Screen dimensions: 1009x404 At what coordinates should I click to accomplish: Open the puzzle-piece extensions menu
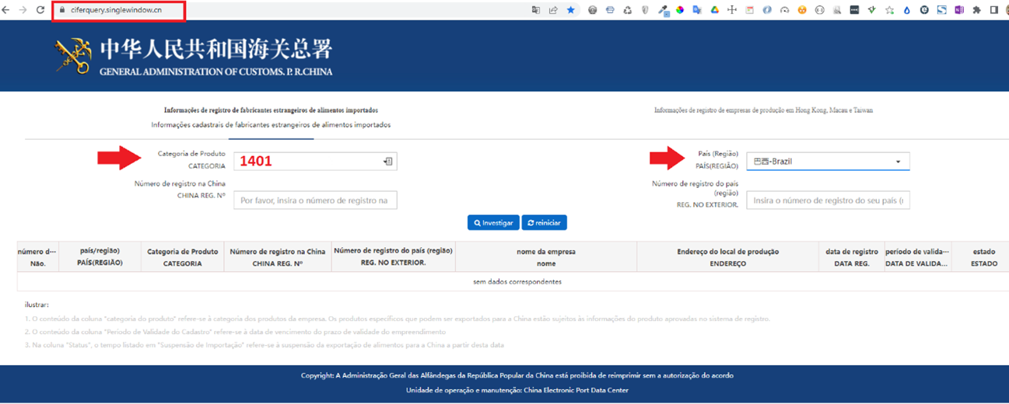point(977,10)
